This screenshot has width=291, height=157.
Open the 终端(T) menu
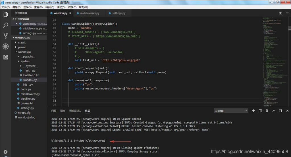click(72, 7)
